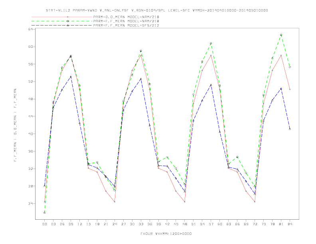Click x-axis forecast hour label 30

click(132, 224)
